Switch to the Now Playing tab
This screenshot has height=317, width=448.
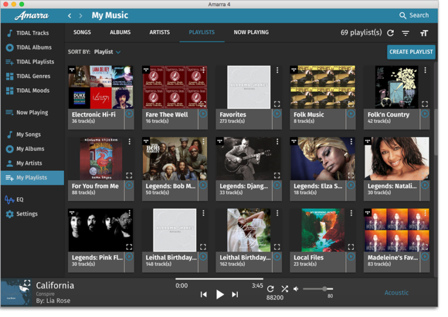click(x=251, y=33)
